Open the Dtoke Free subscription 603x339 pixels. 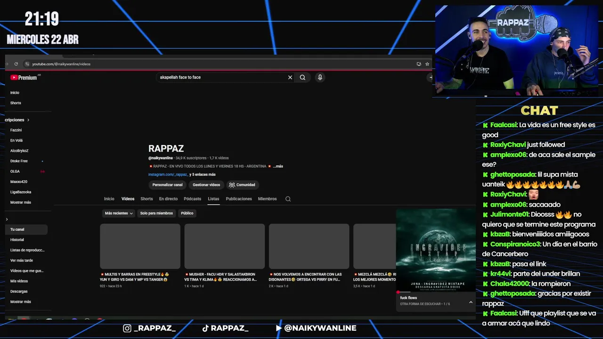19,161
